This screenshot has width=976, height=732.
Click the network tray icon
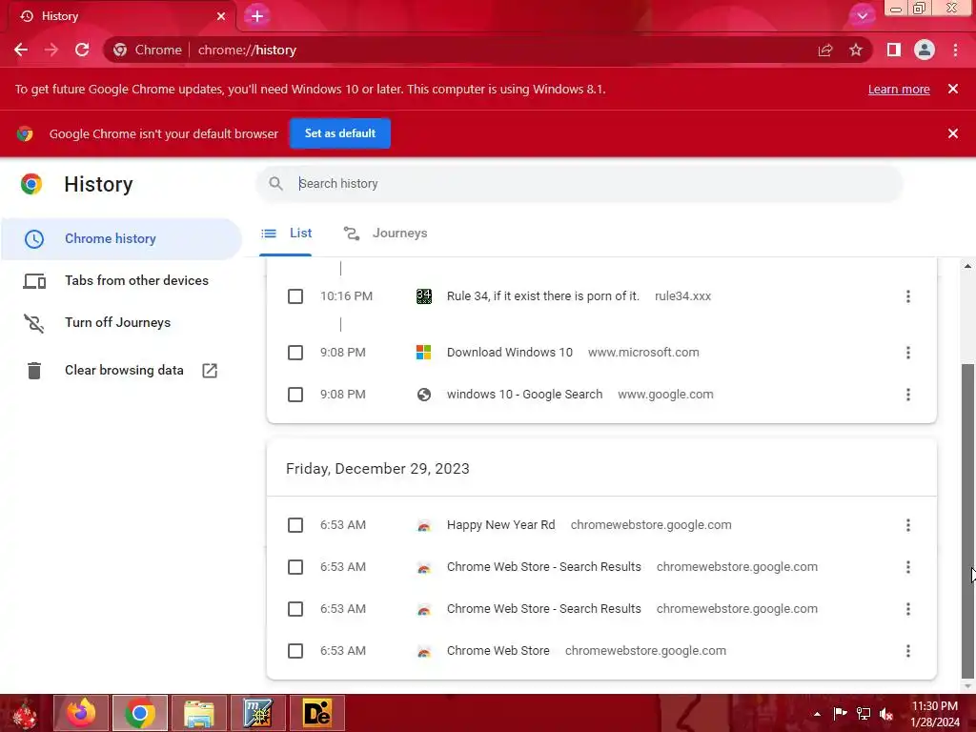(864, 714)
